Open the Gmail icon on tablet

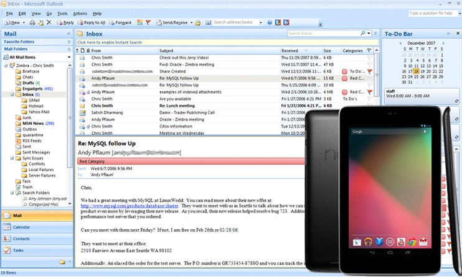(423, 242)
